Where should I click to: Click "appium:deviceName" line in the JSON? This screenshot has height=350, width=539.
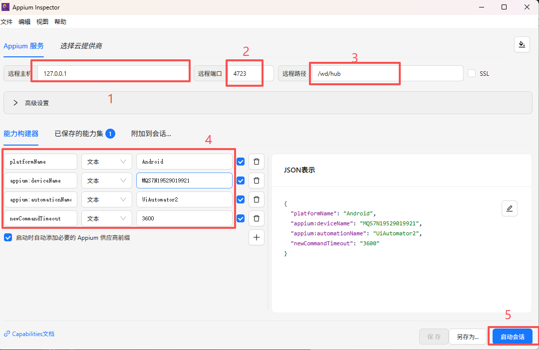[x=356, y=223]
